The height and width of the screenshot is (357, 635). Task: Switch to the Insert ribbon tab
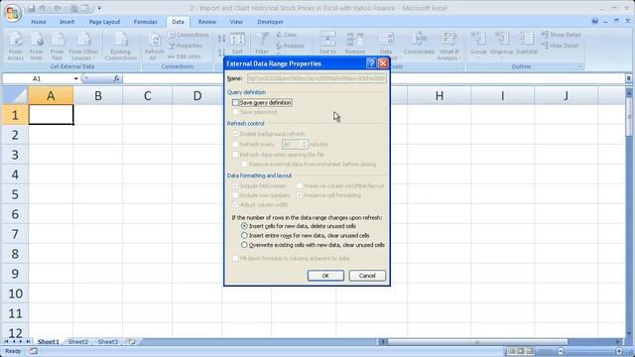click(66, 22)
